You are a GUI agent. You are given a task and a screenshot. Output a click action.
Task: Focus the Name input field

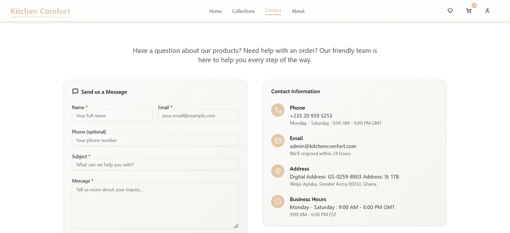(112, 116)
